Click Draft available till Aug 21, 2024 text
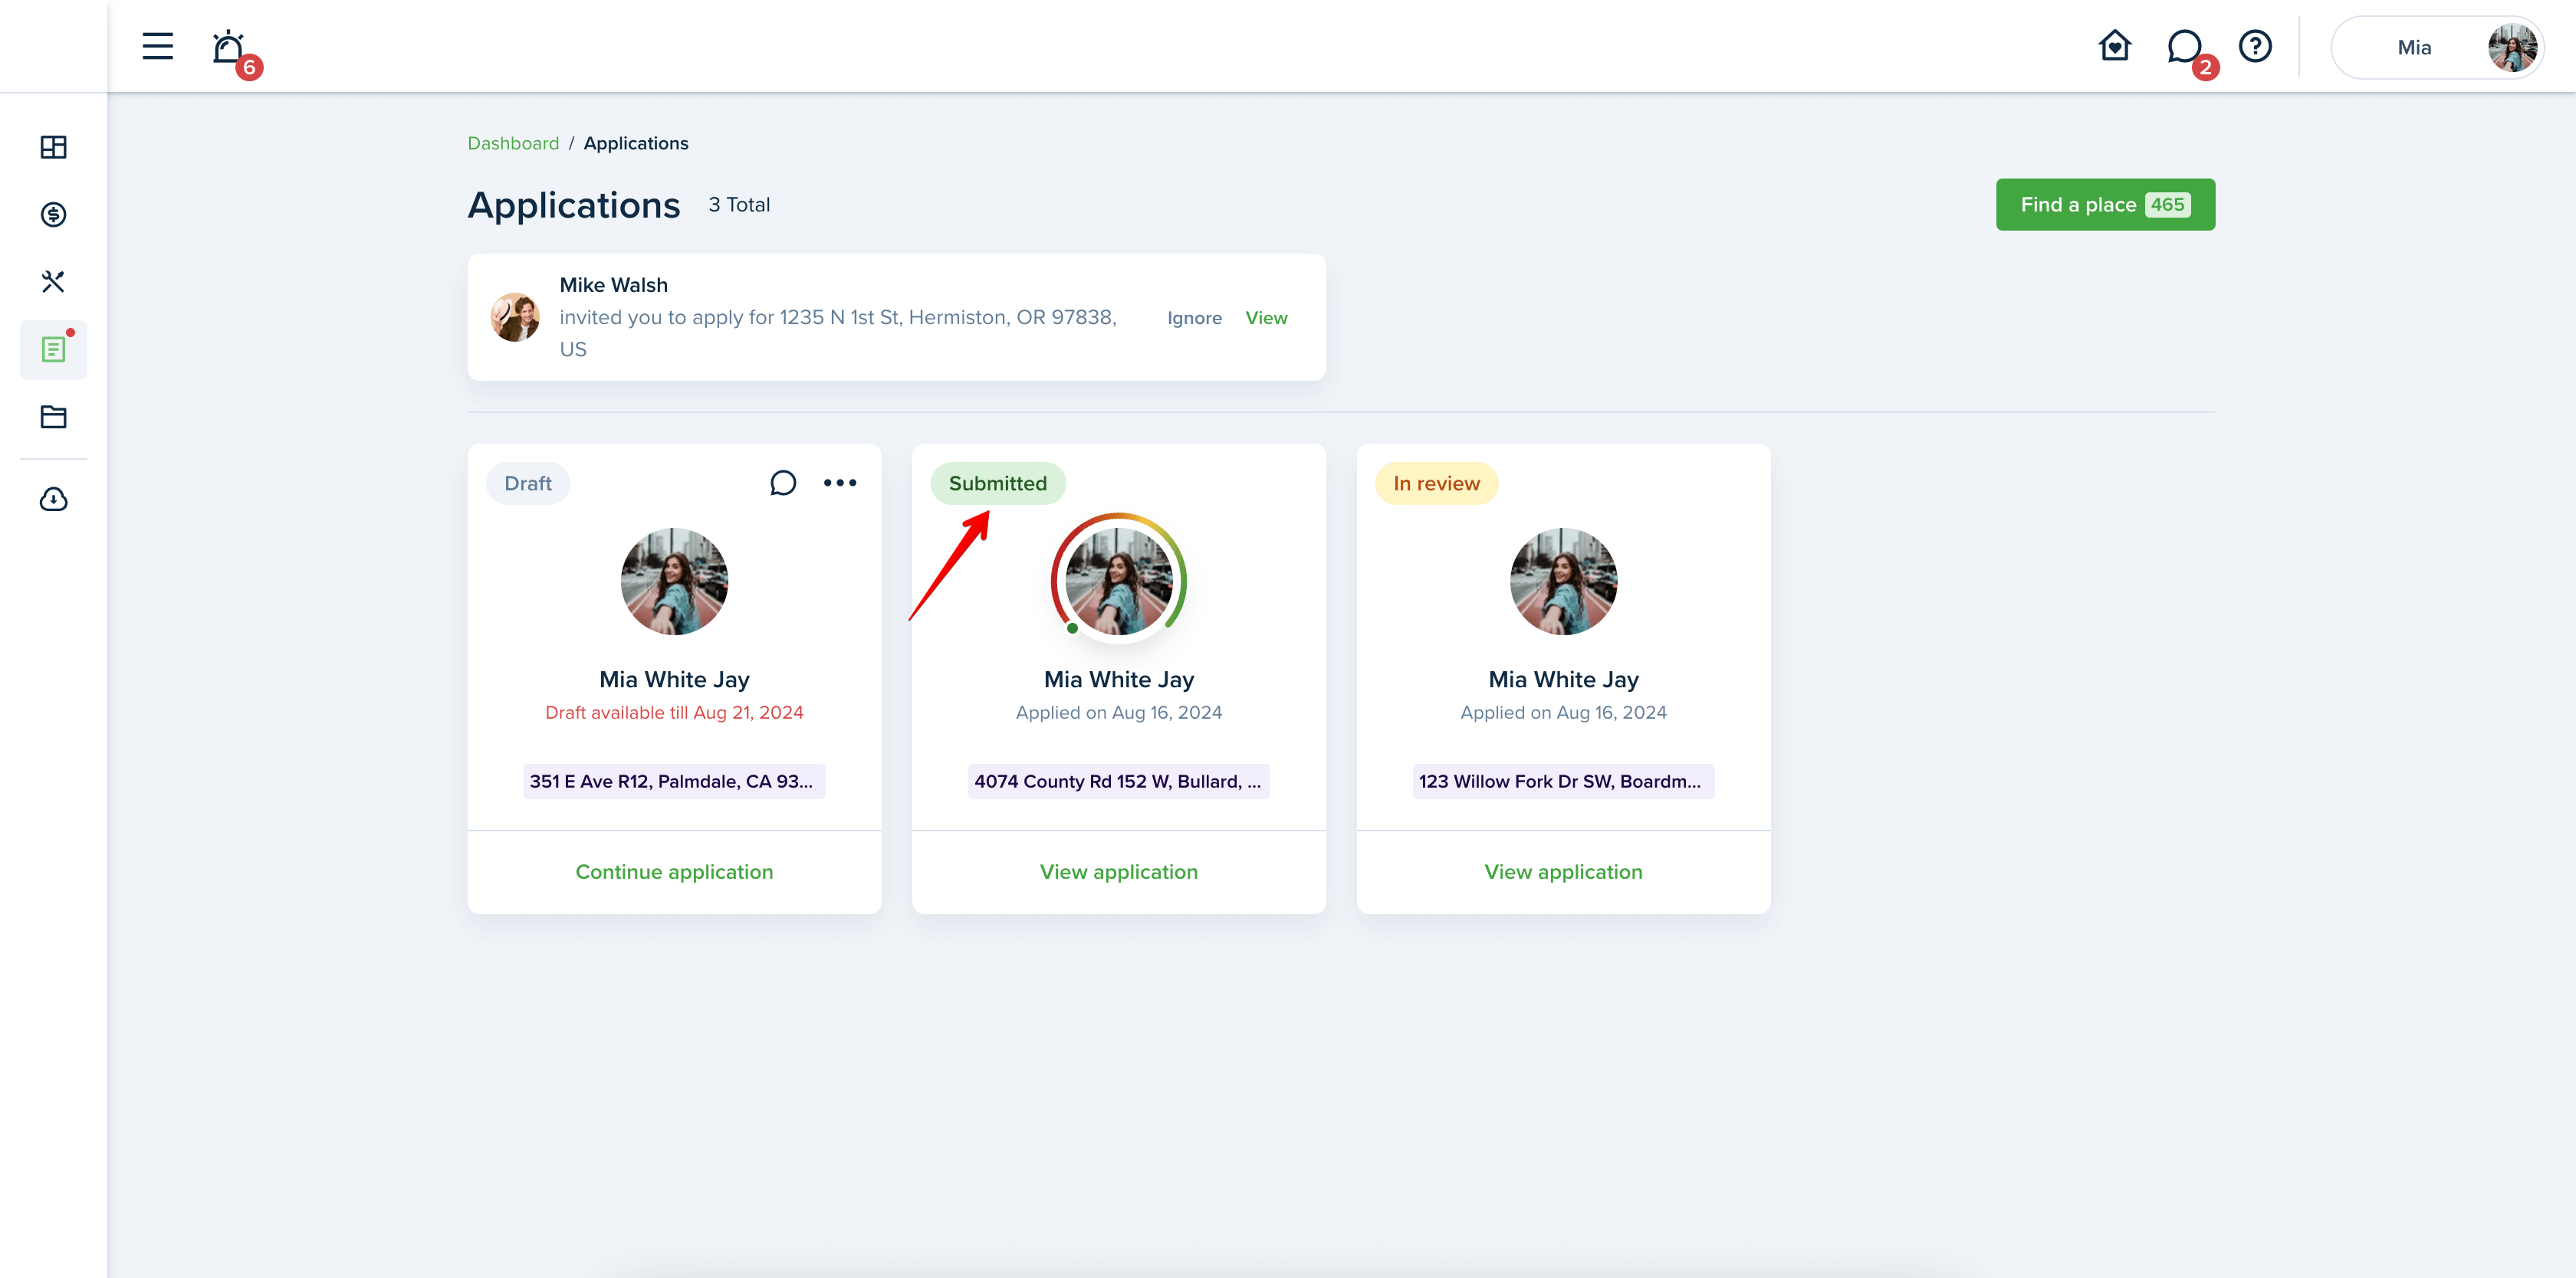2576x1278 pixels. point(674,713)
